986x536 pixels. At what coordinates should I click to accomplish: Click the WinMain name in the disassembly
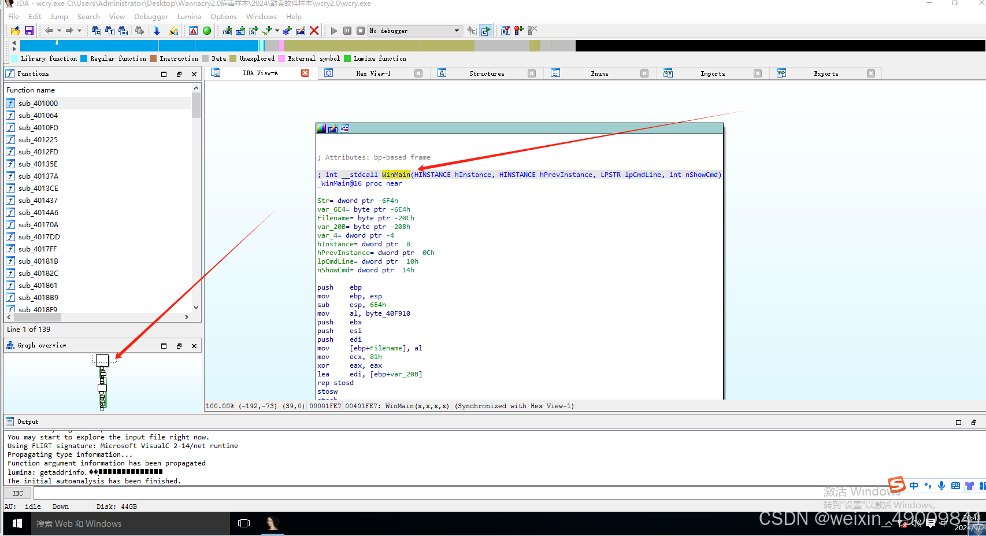click(396, 175)
